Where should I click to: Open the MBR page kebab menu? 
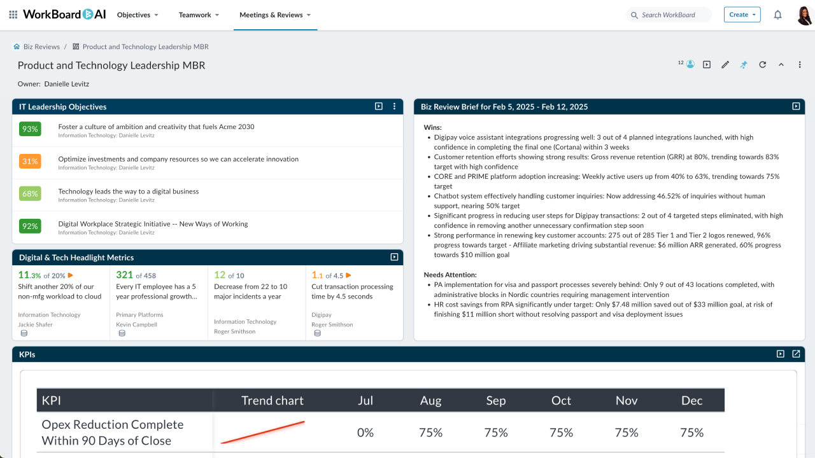click(x=800, y=64)
